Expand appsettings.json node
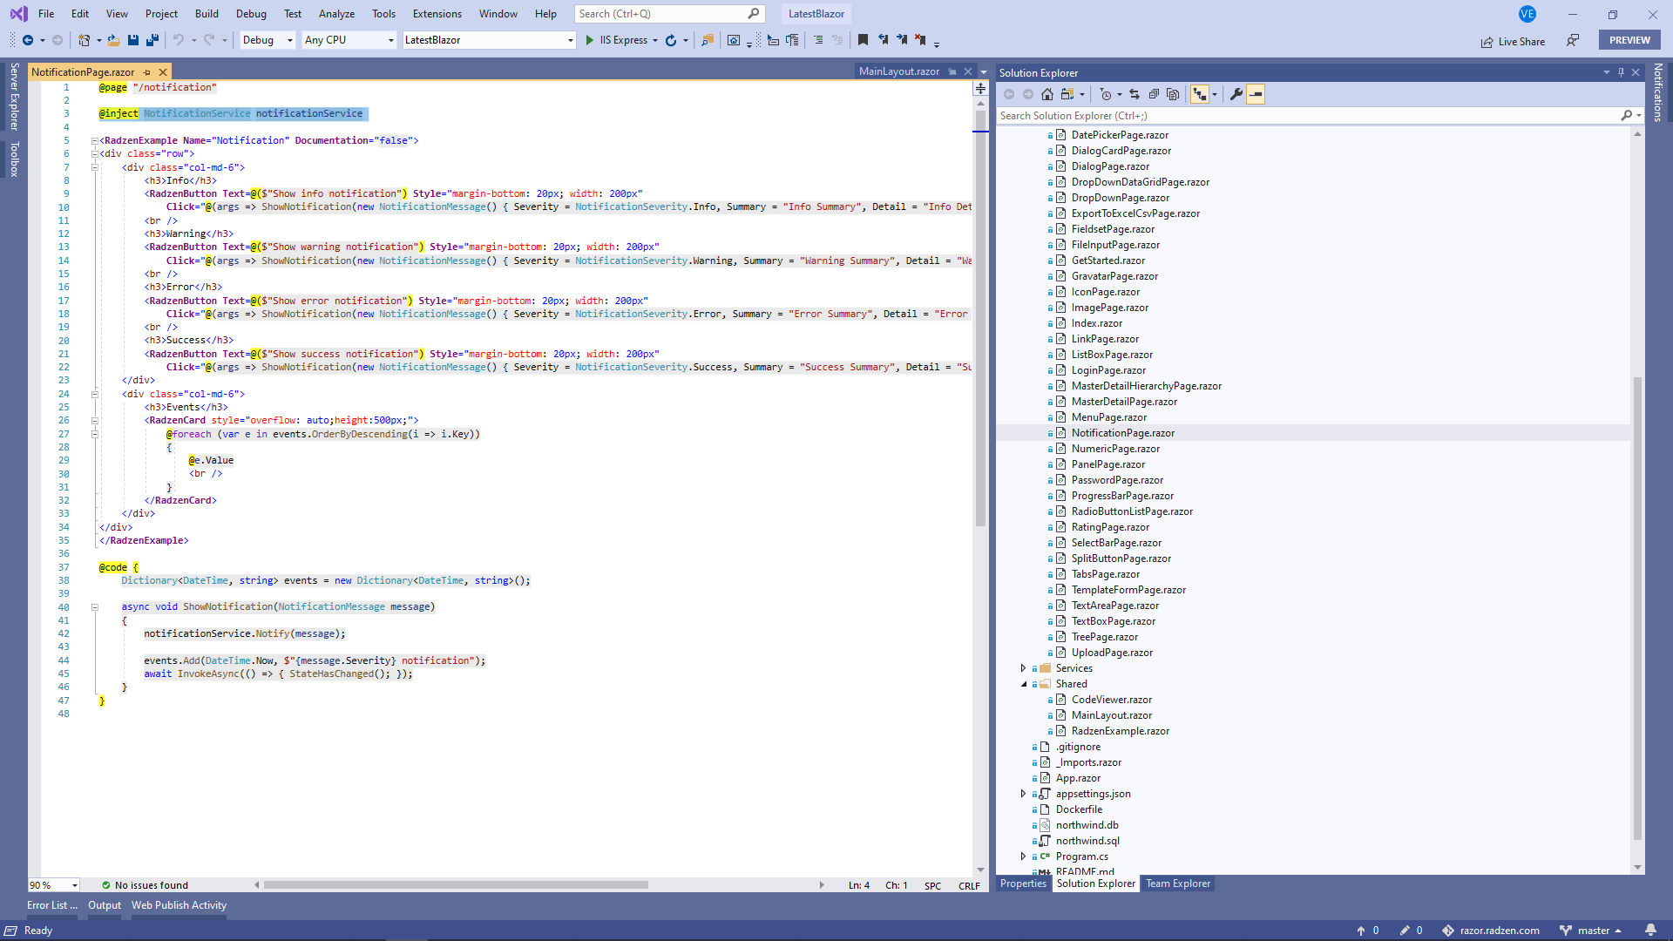Image resolution: width=1673 pixels, height=941 pixels. pos(1024,794)
